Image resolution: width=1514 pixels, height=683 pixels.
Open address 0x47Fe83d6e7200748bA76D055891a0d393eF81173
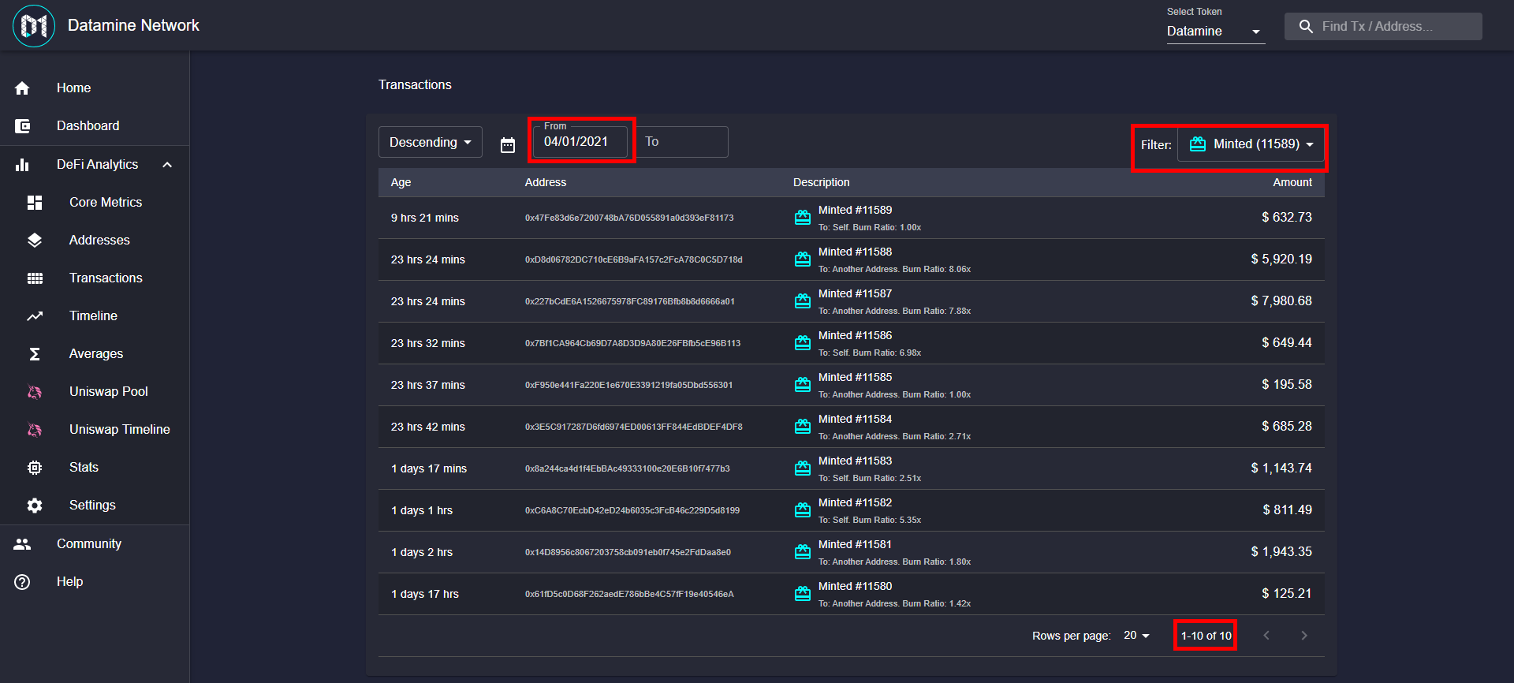click(629, 218)
